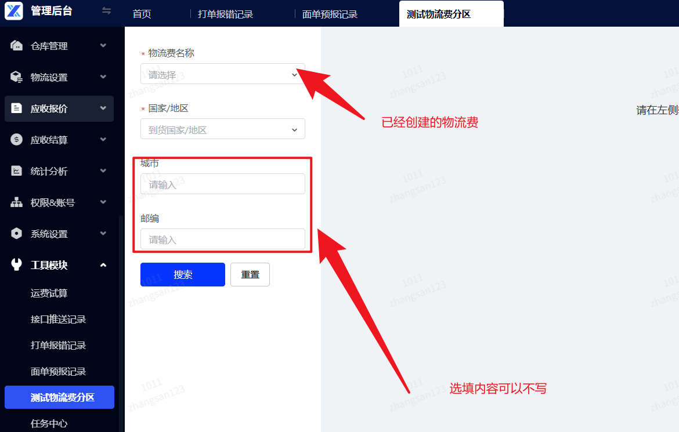Viewport: 679px width, 432px height.
Task: Switch to the 打单报错记录 tab
Action: pos(225,14)
